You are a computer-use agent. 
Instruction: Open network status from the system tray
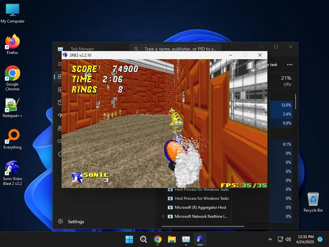click(280, 239)
